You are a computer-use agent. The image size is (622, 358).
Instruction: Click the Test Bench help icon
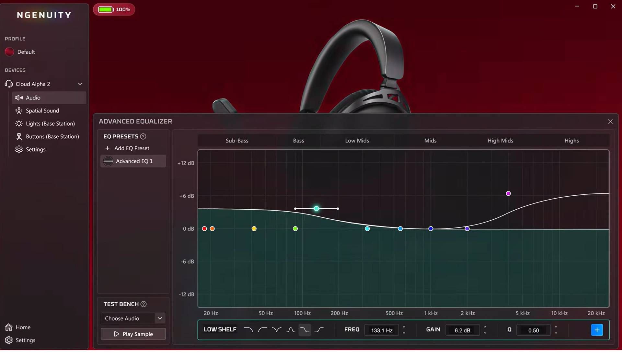(x=144, y=304)
